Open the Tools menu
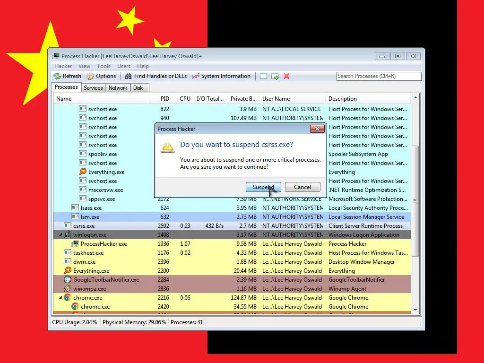Viewport: 484px width, 363px height. 104,66
